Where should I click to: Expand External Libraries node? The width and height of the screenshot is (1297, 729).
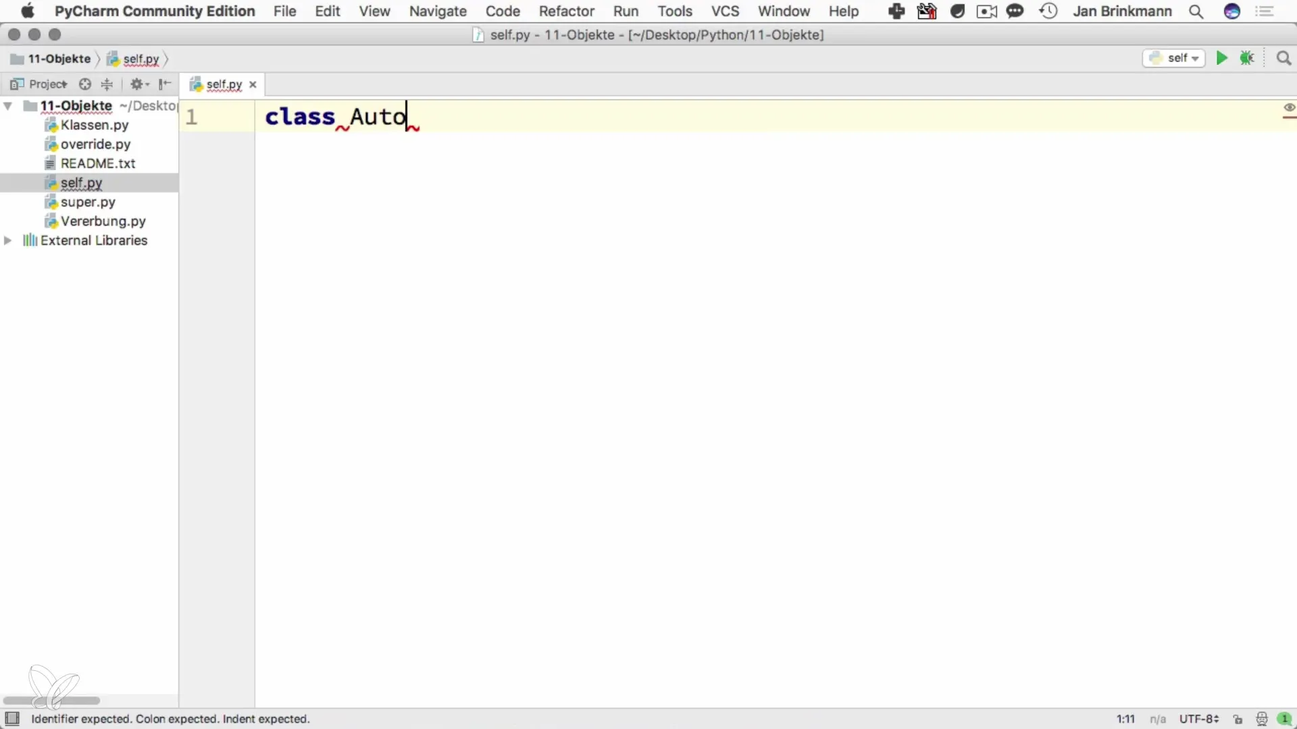click(8, 240)
